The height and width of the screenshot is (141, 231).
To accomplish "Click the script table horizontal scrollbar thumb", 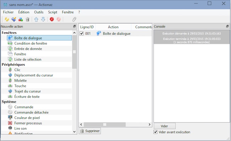I will click(x=104, y=124).
